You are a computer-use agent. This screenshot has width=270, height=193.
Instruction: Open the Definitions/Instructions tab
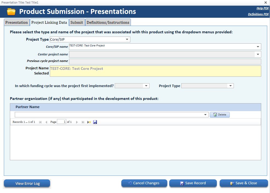108,22
